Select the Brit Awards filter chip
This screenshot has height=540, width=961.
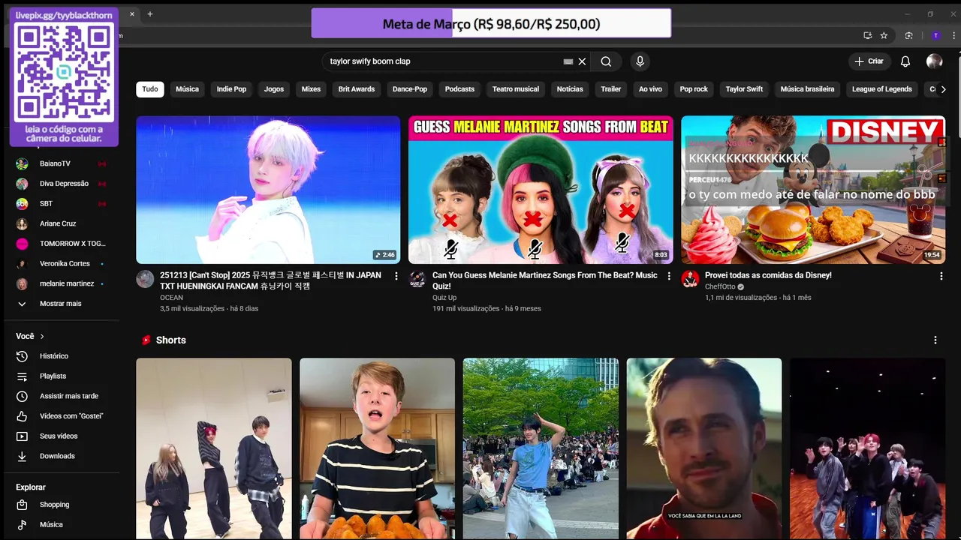coord(357,89)
